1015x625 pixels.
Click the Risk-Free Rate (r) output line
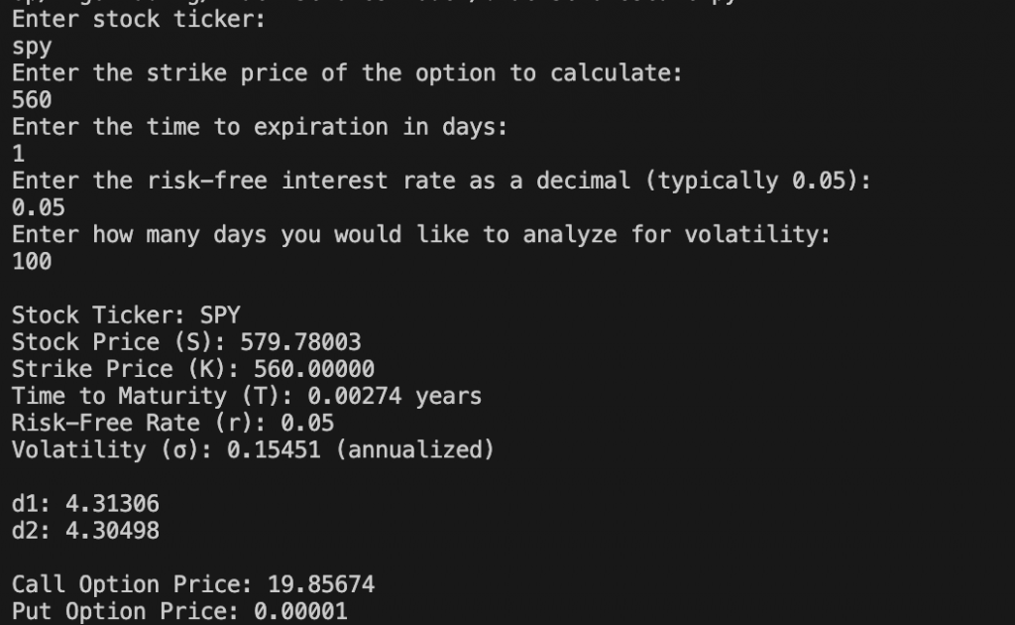(172, 424)
